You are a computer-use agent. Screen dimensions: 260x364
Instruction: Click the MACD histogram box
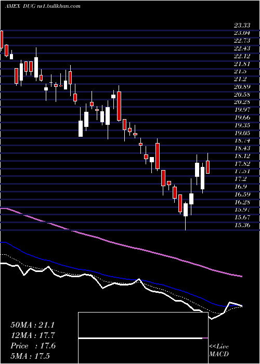tap(143, 338)
